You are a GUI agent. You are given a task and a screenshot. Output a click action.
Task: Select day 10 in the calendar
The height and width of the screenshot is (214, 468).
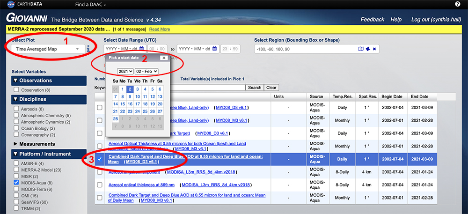[x=138, y=96]
